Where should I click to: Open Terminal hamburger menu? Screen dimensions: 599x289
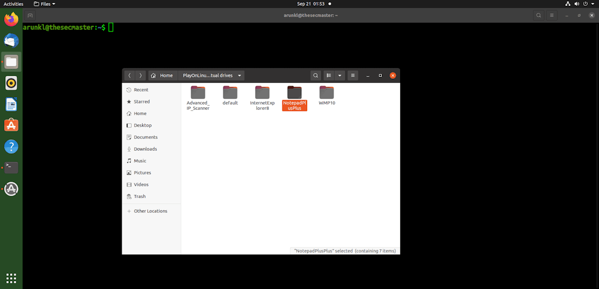click(x=551, y=15)
